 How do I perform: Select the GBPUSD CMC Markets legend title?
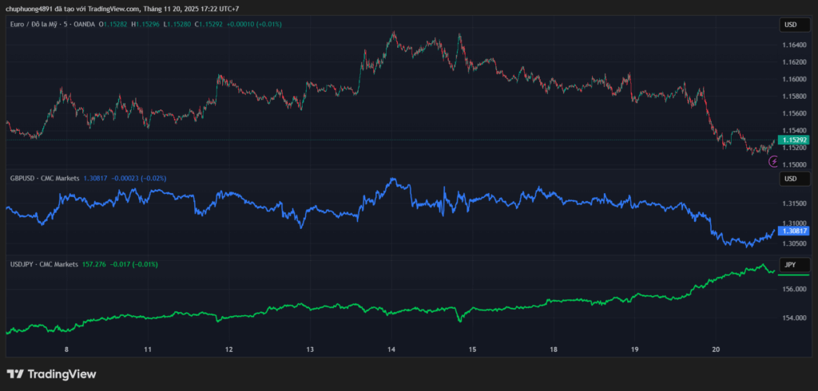tap(44, 179)
